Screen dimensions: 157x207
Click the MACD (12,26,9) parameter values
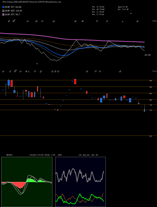[x=43, y=155]
